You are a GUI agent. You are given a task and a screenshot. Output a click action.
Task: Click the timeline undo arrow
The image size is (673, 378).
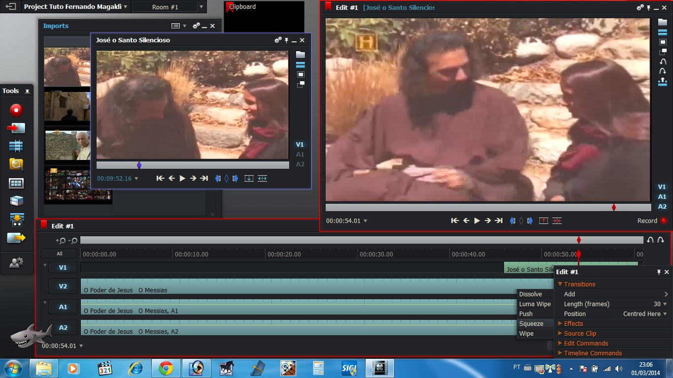click(x=650, y=240)
